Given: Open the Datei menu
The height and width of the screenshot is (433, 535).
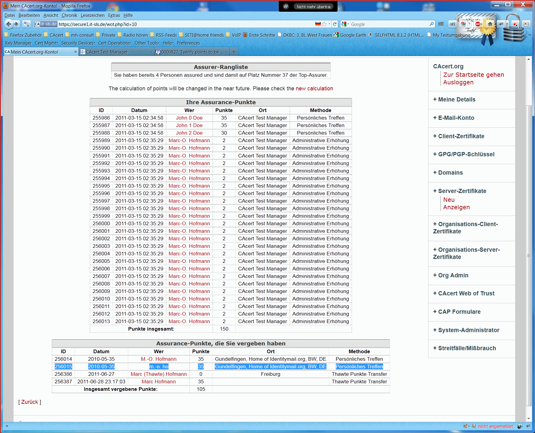Looking at the screenshot, I should click(10, 15).
